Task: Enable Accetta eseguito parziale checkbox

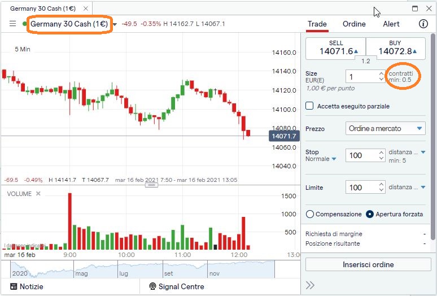Action: 309,106
